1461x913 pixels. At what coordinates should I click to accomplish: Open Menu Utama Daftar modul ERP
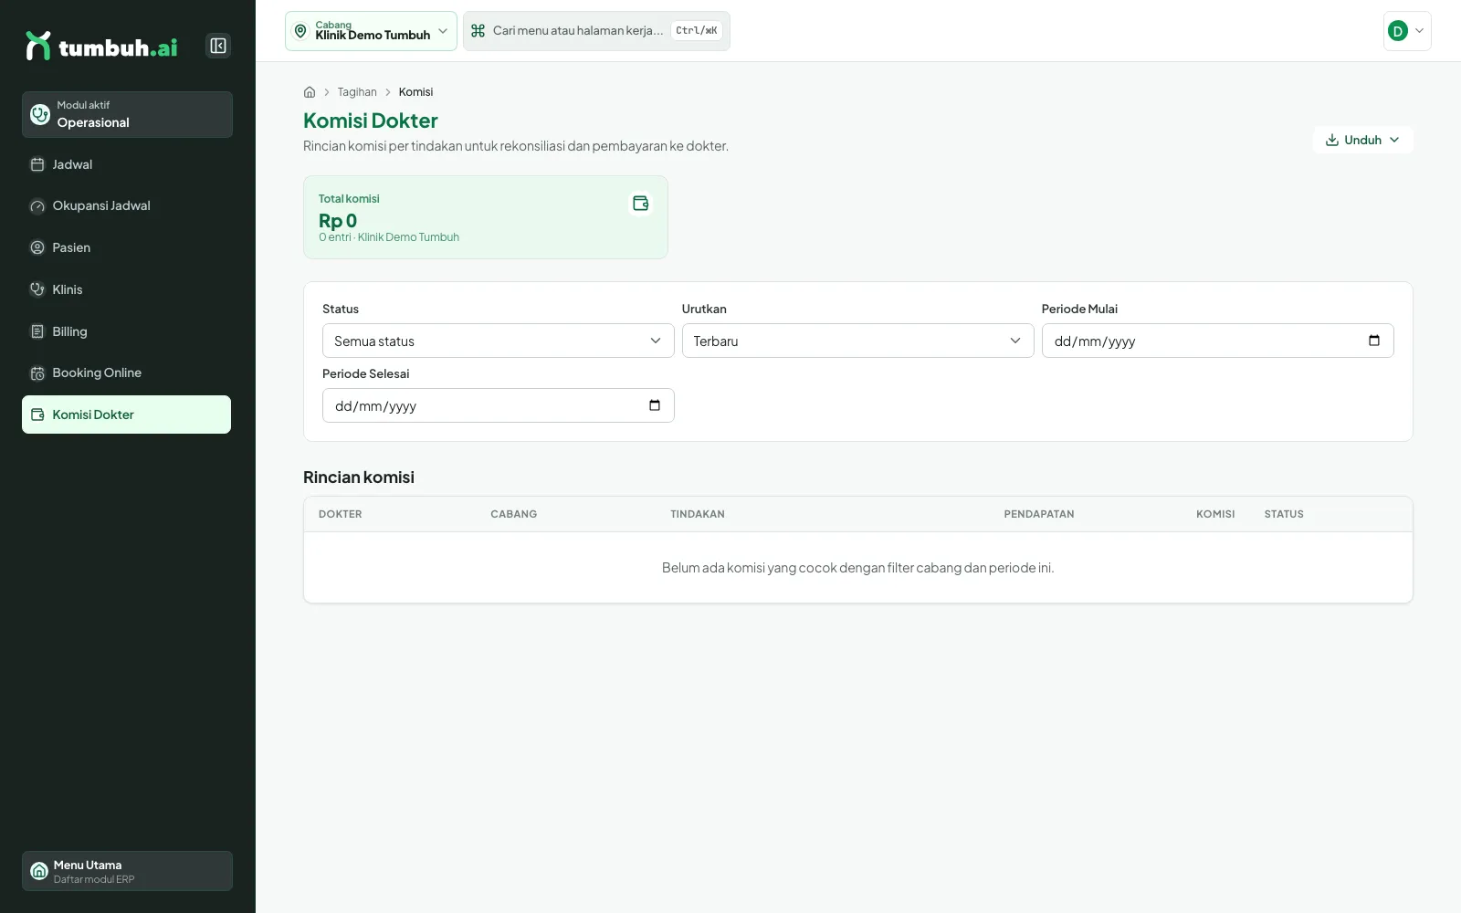click(127, 871)
